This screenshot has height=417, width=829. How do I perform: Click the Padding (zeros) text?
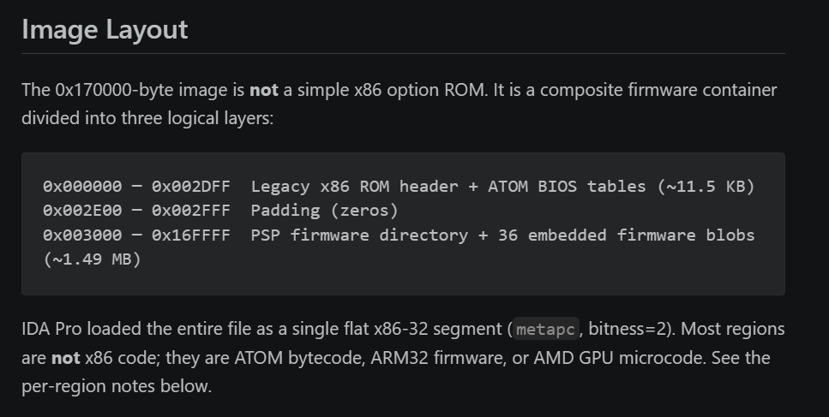click(324, 211)
